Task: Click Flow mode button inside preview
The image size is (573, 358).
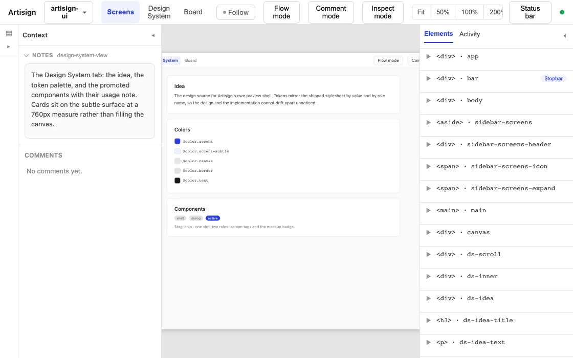Action: click(388, 61)
